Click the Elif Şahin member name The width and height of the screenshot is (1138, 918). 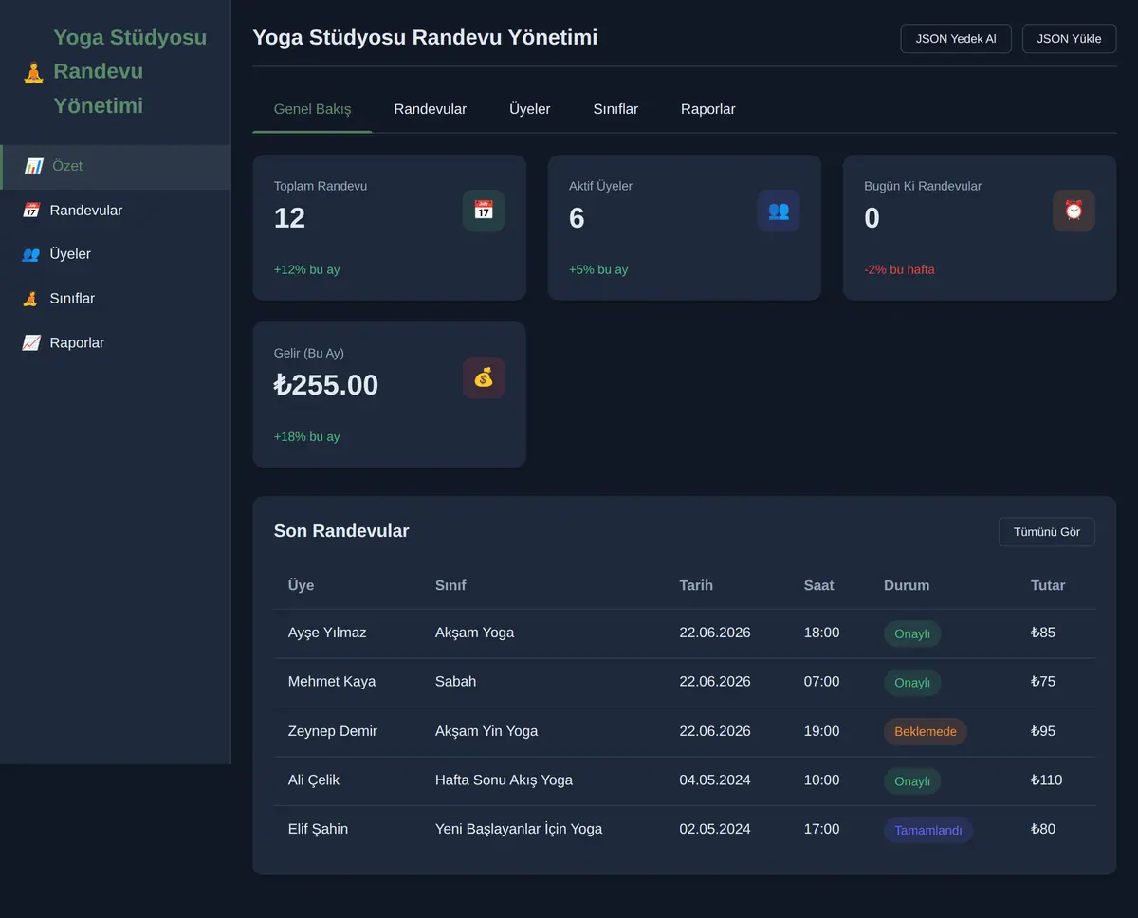318,830
